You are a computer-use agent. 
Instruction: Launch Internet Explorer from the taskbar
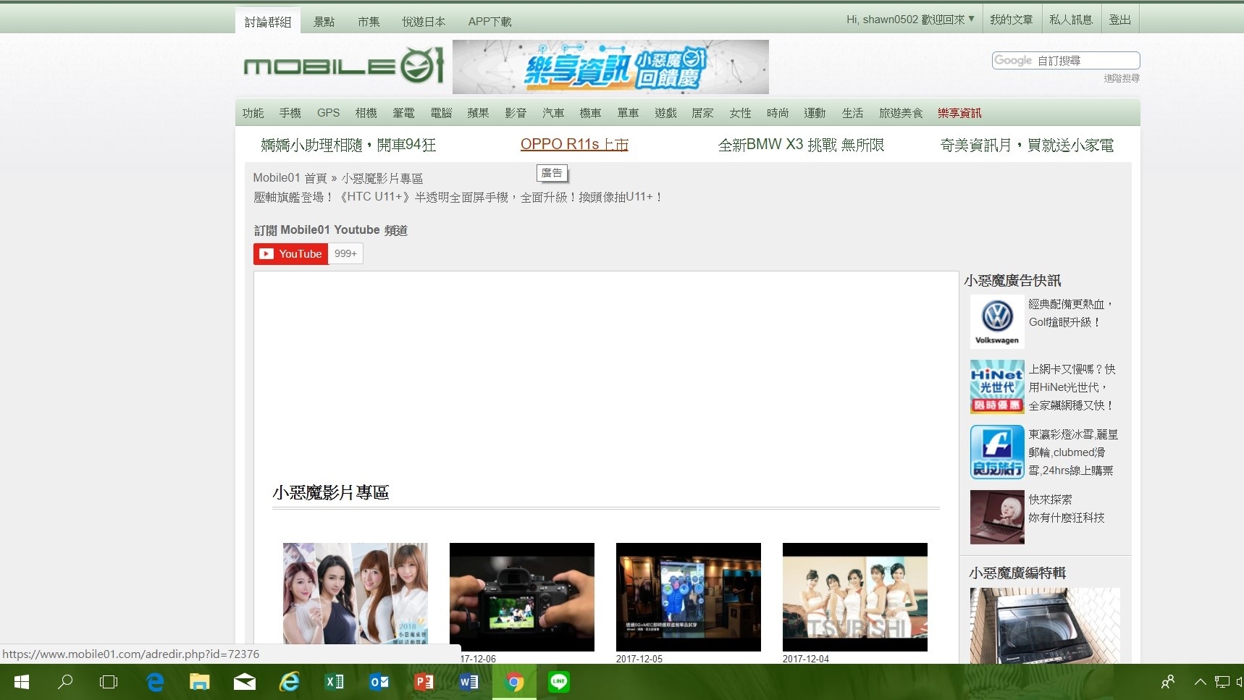(290, 682)
